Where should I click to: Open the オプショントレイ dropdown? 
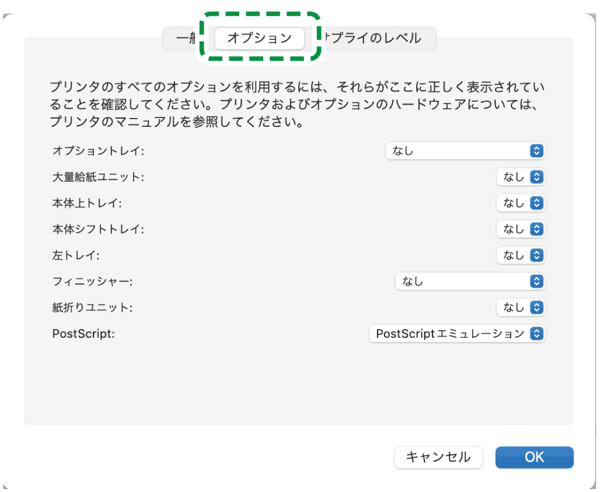(465, 151)
